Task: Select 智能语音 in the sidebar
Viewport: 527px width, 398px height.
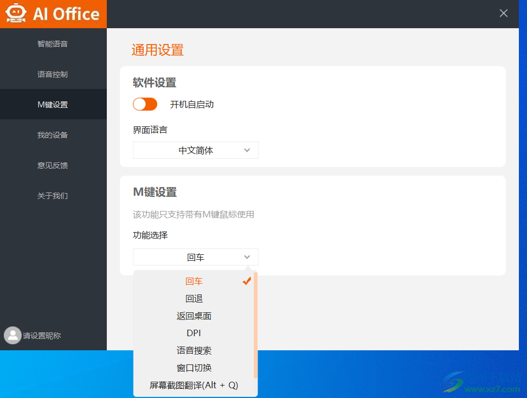Action: (52, 44)
